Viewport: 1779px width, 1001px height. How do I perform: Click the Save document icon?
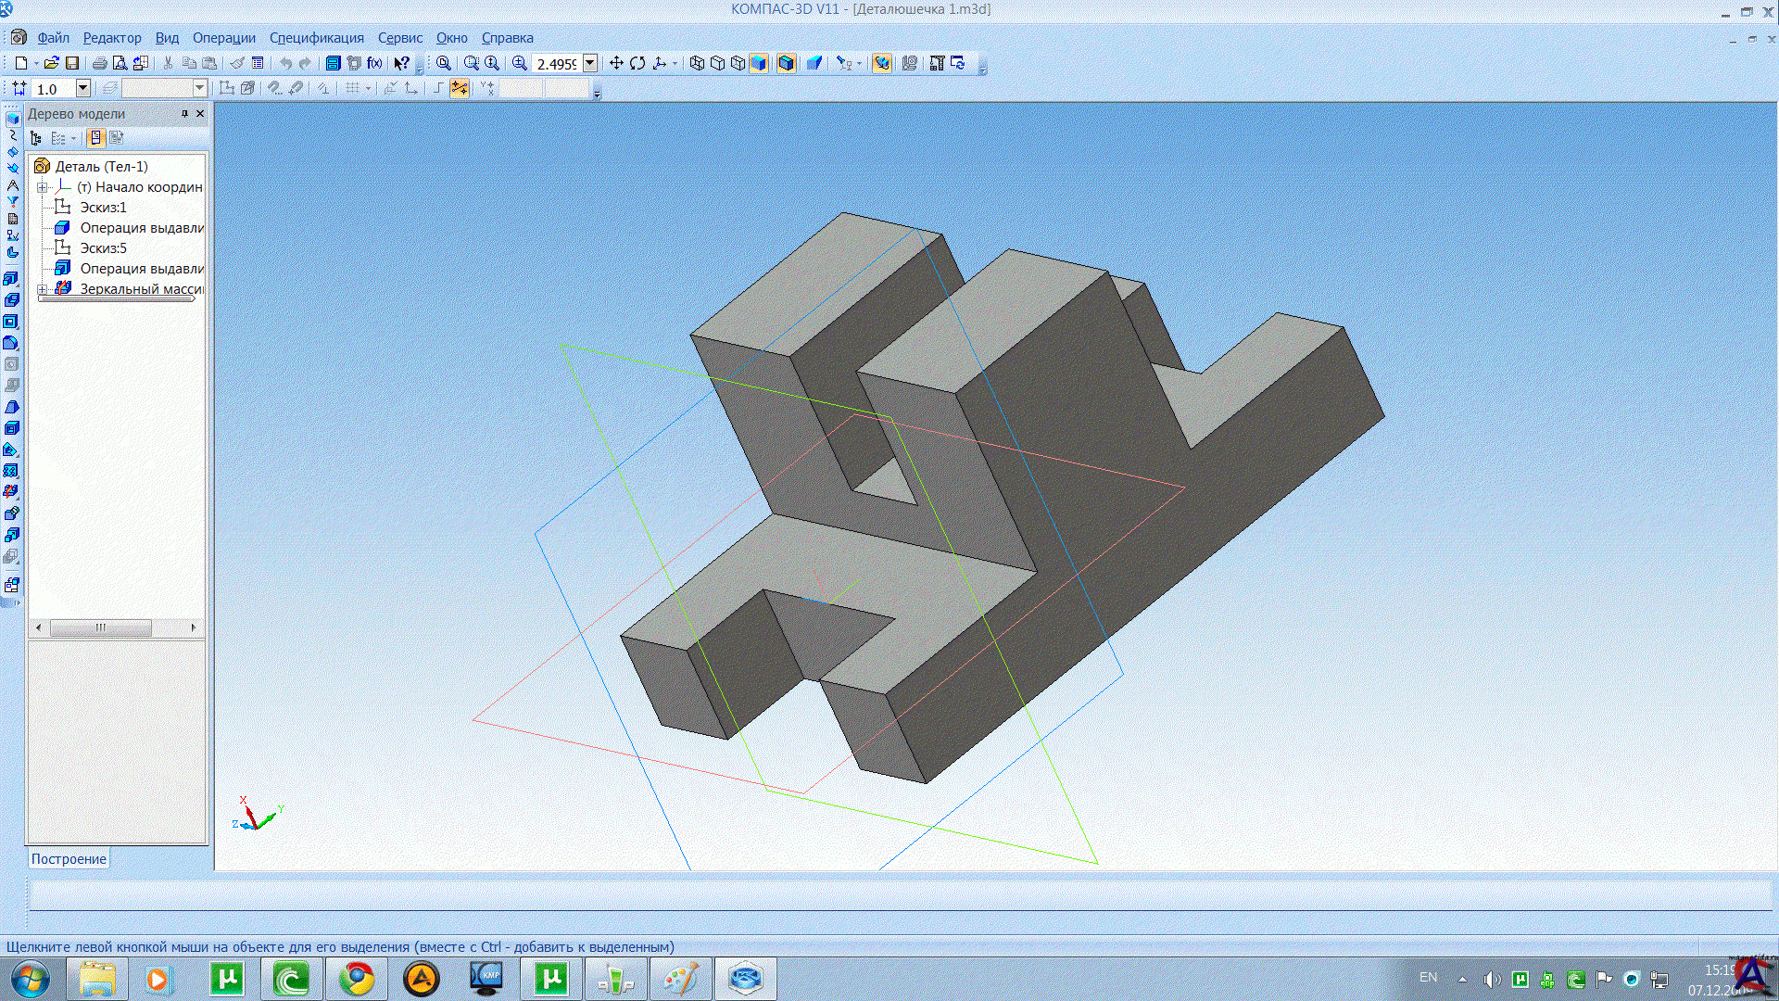pyautogui.click(x=72, y=63)
